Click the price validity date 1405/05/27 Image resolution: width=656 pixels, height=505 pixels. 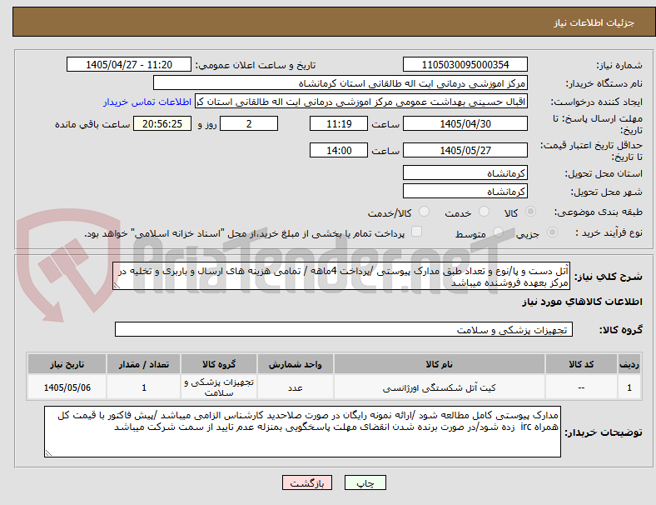click(x=465, y=150)
